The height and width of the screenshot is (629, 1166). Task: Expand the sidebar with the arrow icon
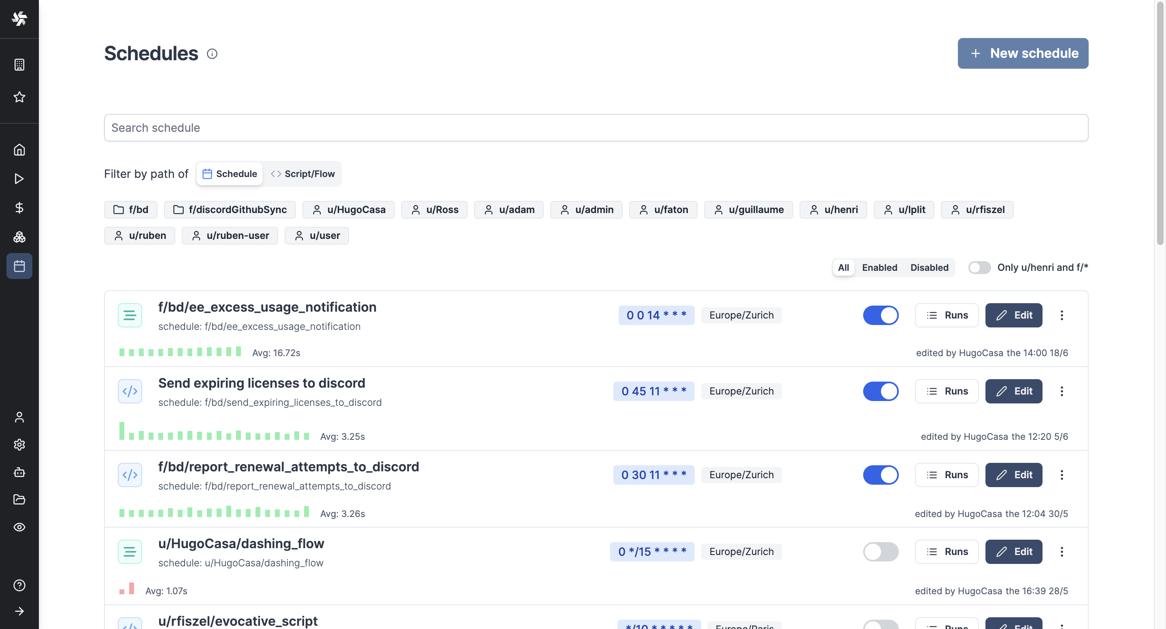click(19, 611)
